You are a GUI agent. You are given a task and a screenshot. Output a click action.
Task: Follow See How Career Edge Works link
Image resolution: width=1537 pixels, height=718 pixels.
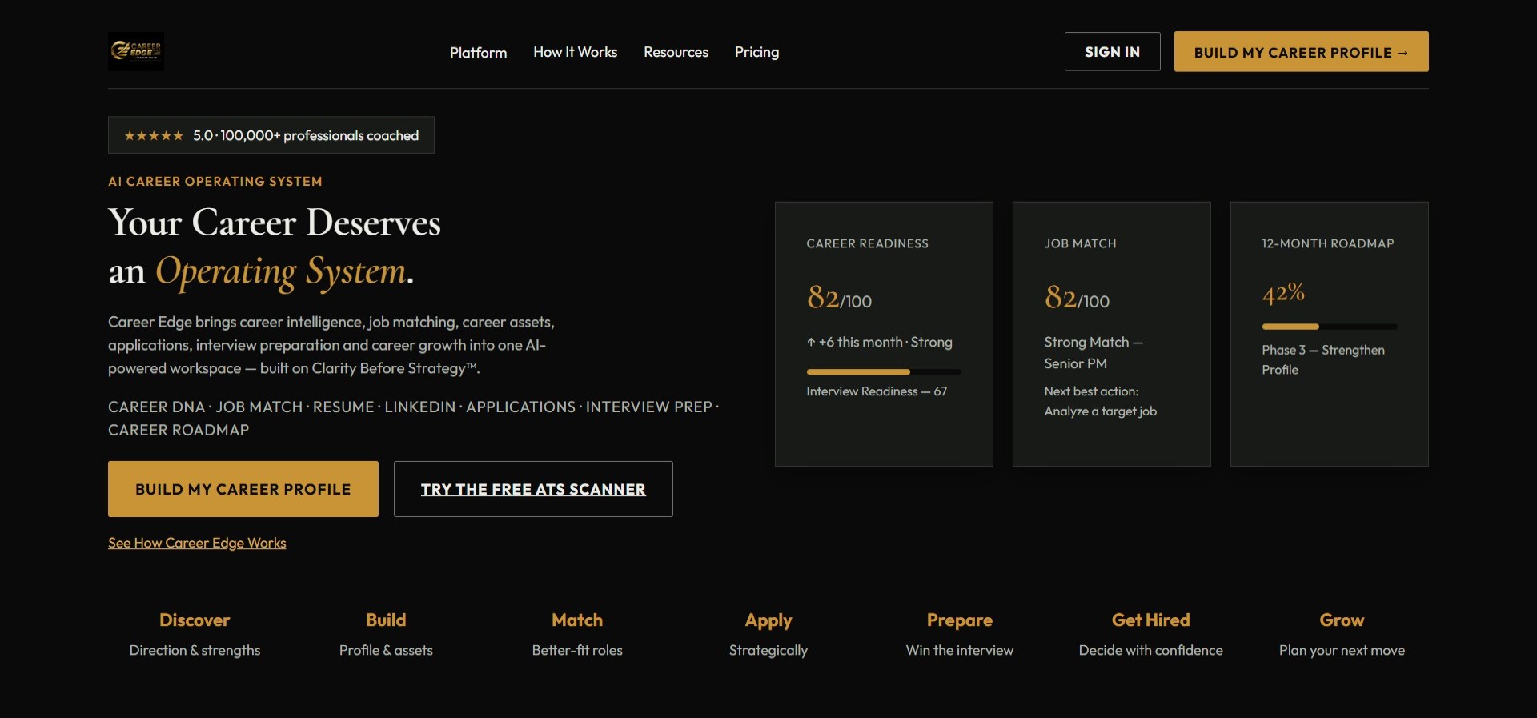197,543
